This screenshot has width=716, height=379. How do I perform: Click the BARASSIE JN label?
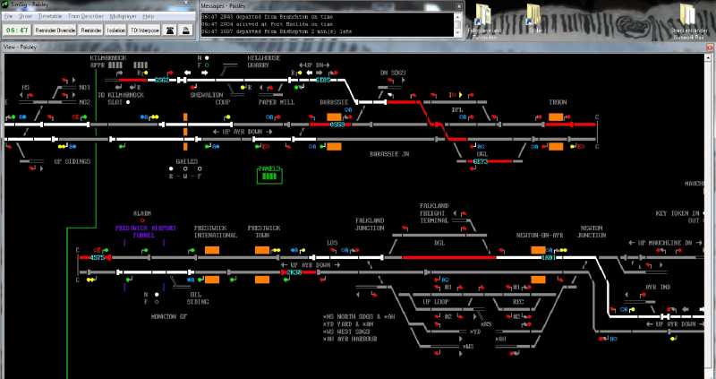389,154
